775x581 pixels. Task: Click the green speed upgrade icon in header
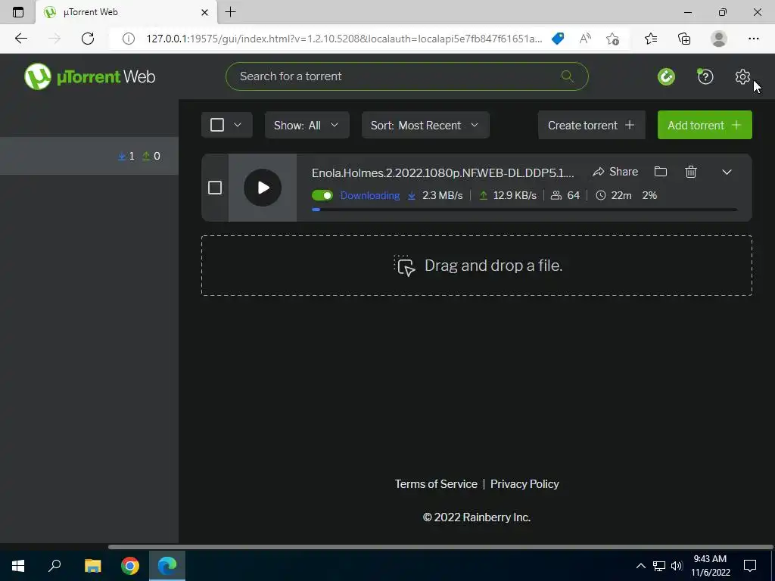666,76
